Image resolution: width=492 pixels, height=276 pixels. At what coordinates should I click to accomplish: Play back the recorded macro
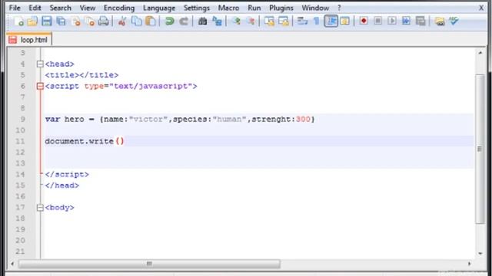(x=392, y=21)
